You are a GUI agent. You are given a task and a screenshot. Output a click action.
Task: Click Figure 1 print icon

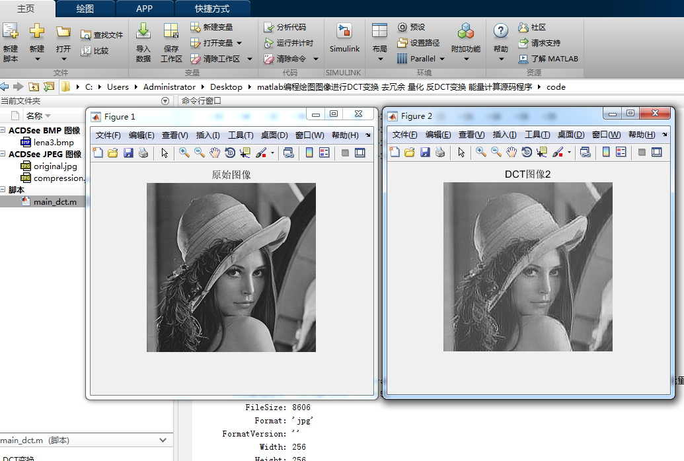143,153
